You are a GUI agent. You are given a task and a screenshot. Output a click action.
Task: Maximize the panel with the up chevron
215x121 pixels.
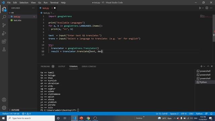click(208, 66)
